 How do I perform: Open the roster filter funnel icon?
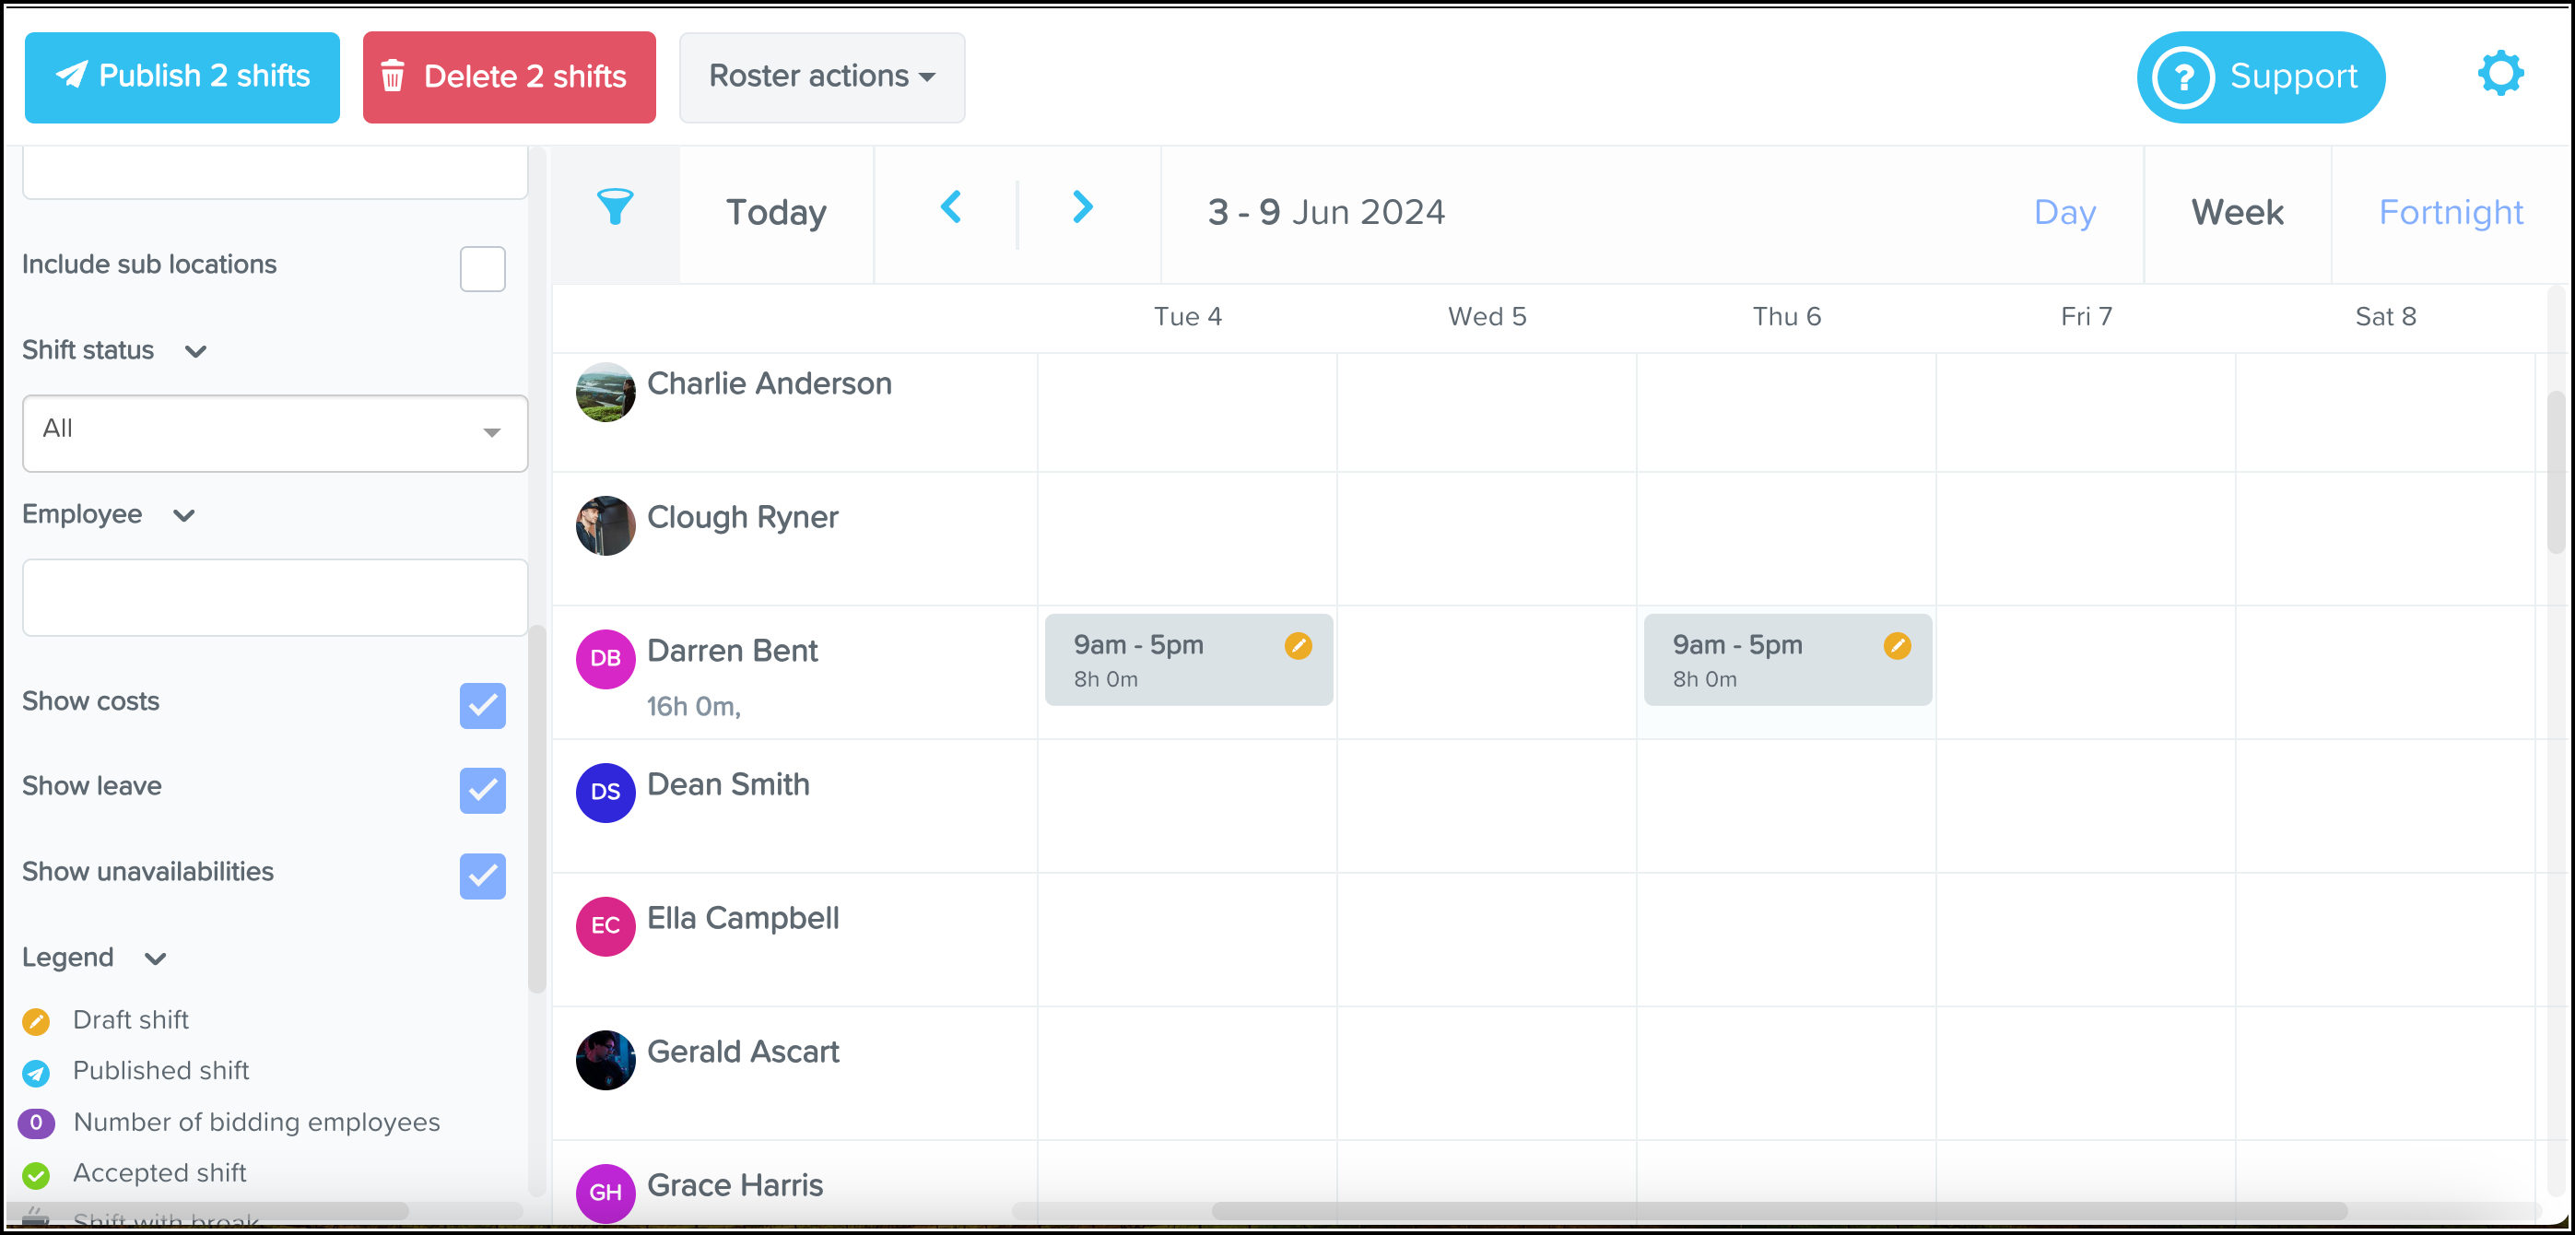pos(615,208)
